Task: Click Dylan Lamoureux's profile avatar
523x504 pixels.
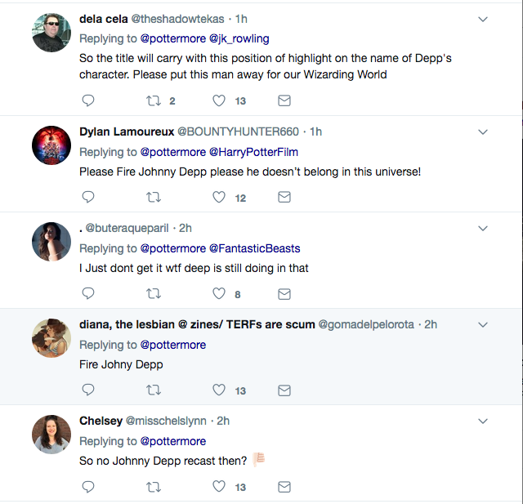Action: [x=51, y=145]
